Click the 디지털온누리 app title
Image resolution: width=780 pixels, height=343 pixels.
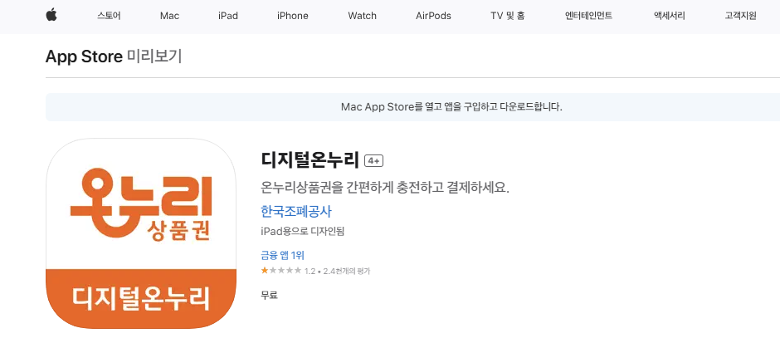point(310,160)
